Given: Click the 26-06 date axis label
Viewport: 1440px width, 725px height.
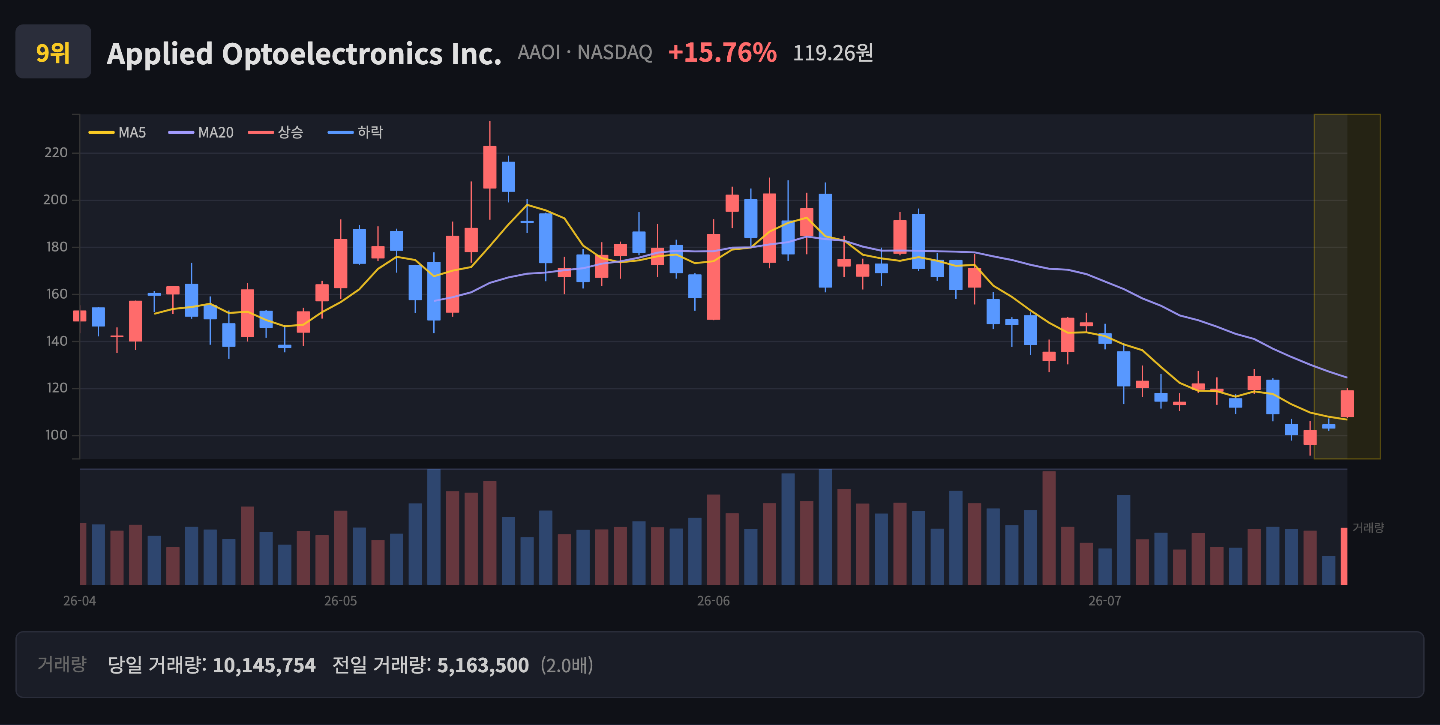Looking at the screenshot, I should click(x=713, y=601).
